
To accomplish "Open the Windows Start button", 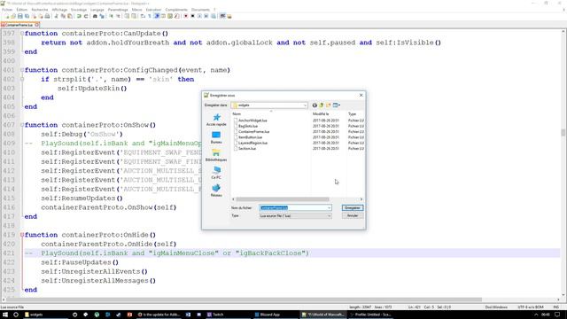I will point(5,315).
